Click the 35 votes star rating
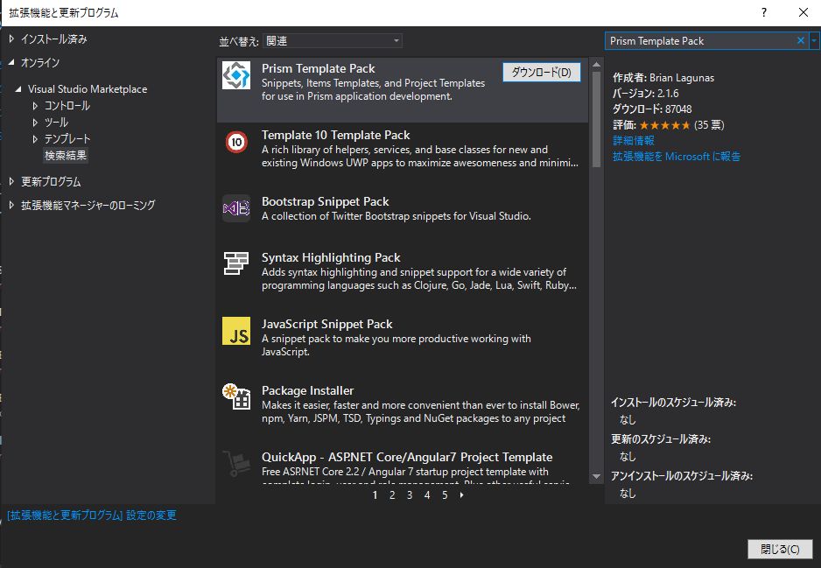Image resolution: width=821 pixels, height=568 pixels. coord(664,125)
